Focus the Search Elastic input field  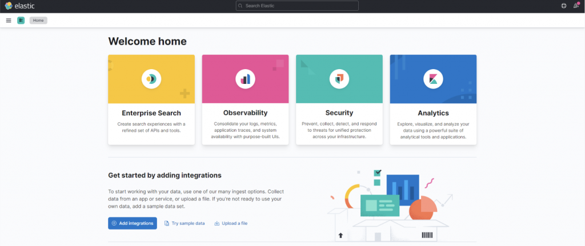tap(297, 6)
